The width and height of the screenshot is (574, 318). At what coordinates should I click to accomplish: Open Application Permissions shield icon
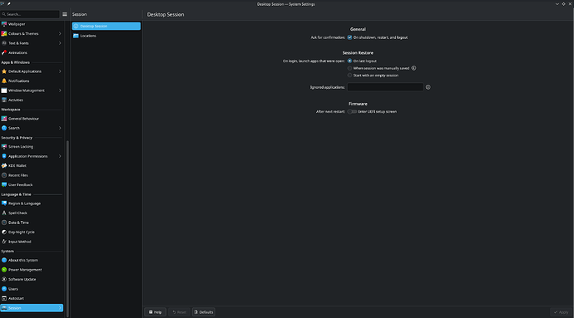4,156
